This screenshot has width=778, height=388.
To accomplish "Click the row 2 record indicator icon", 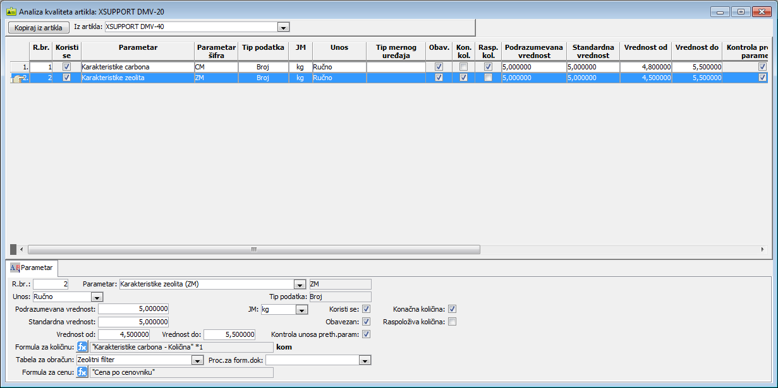I will pos(18,78).
